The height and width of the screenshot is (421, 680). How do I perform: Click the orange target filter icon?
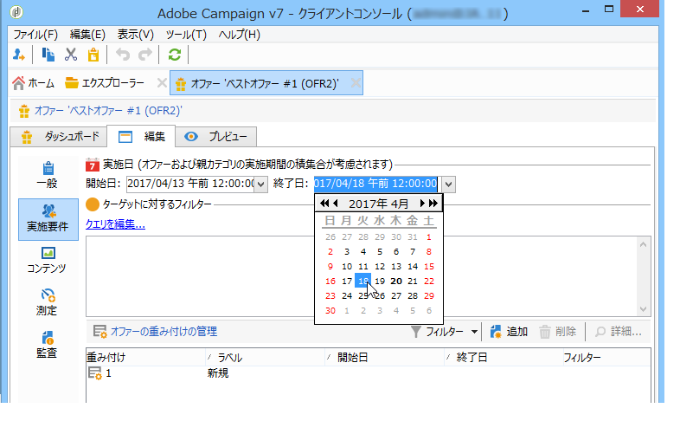click(93, 204)
